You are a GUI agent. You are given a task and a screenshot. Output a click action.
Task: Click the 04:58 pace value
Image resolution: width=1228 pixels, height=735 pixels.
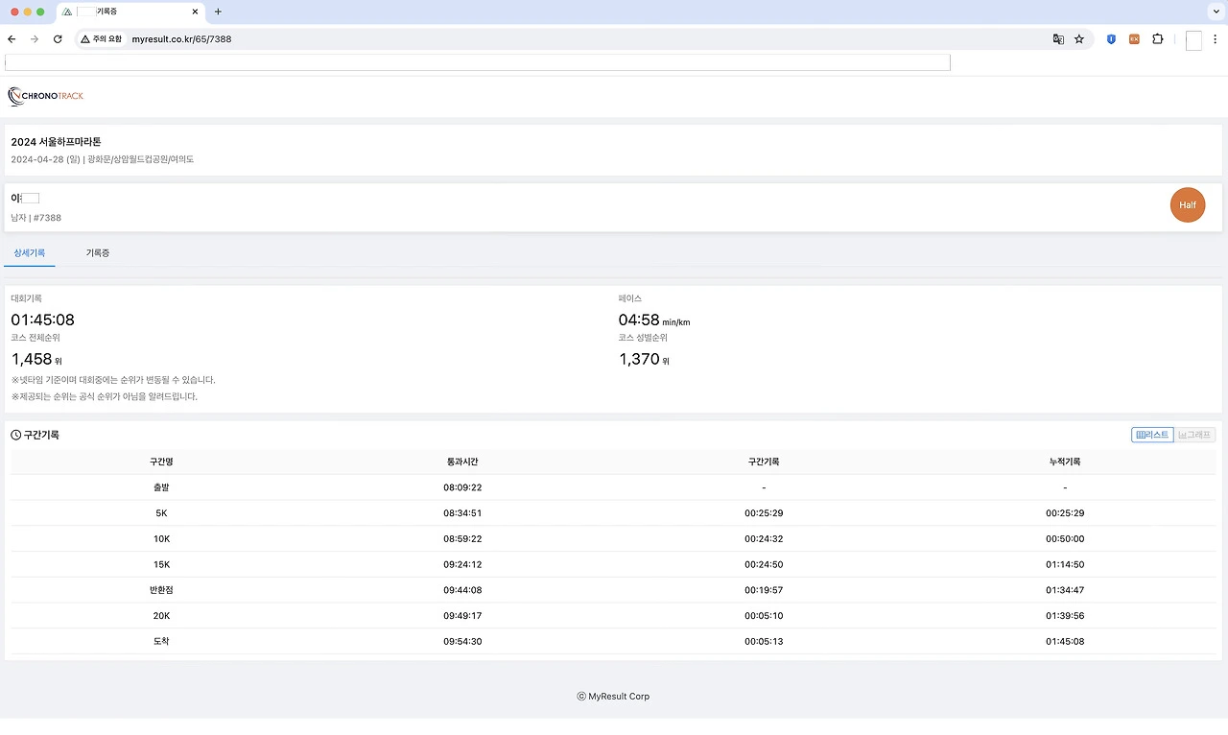point(639,320)
